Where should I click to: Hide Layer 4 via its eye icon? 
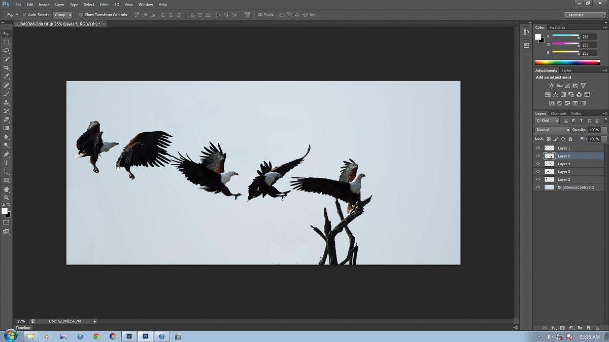(538, 164)
